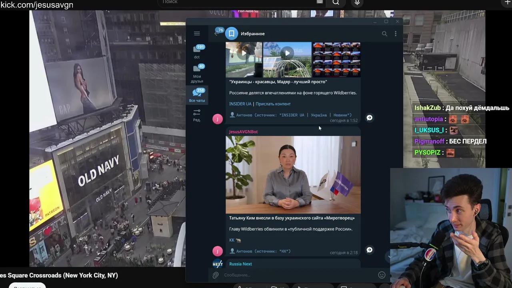
Task: Open J avatar beside the 2:18 message
Action: pos(218,251)
